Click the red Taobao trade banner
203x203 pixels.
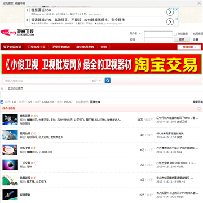(x=101, y=64)
